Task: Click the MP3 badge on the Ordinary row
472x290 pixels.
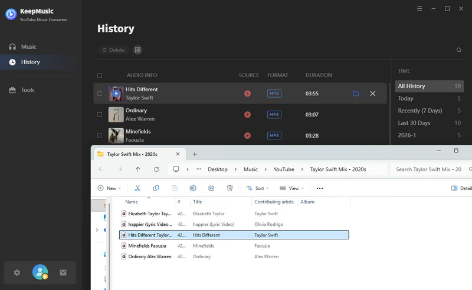Action: pos(274,114)
